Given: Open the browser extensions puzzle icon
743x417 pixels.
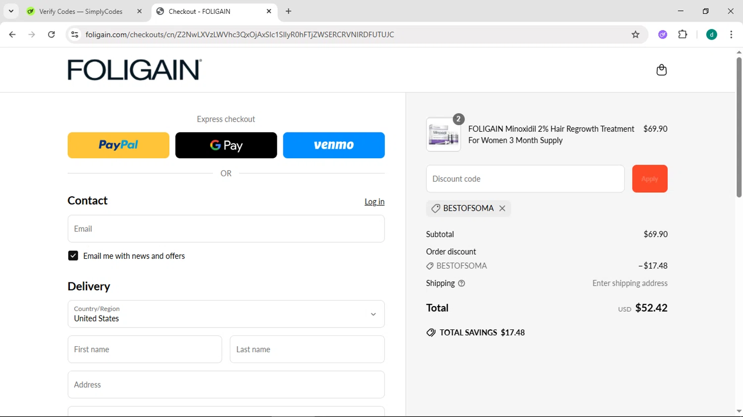Looking at the screenshot, I should click(x=683, y=35).
